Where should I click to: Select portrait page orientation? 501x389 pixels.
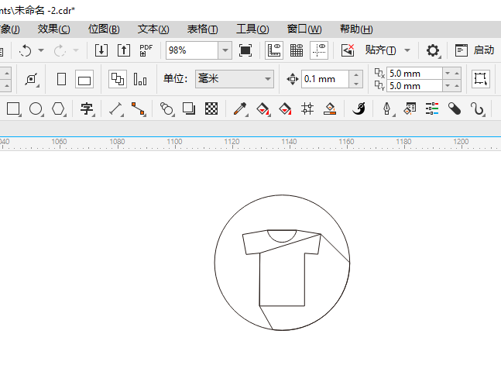point(61,79)
